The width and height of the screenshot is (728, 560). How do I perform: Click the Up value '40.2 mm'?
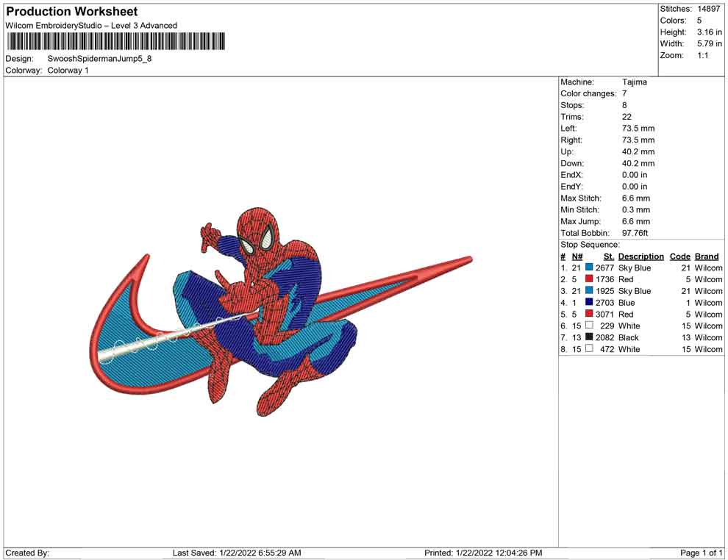[638, 151]
